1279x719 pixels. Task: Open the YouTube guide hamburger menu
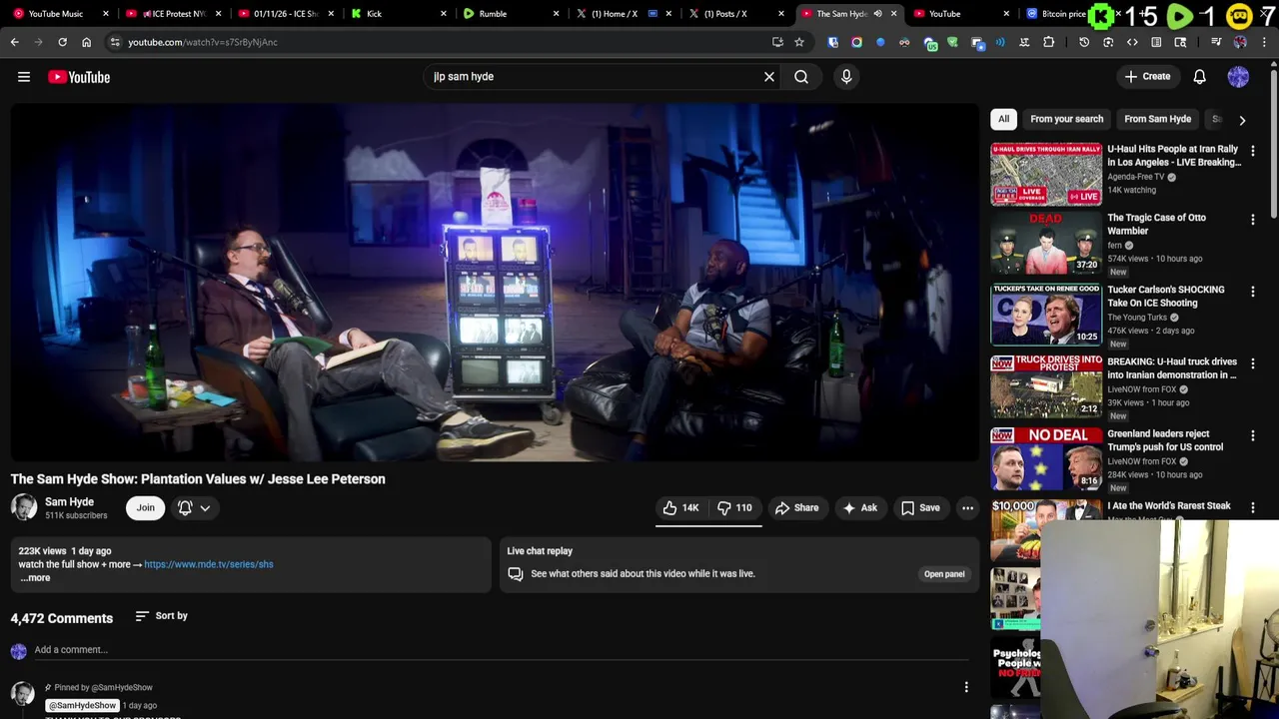(x=24, y=77)
